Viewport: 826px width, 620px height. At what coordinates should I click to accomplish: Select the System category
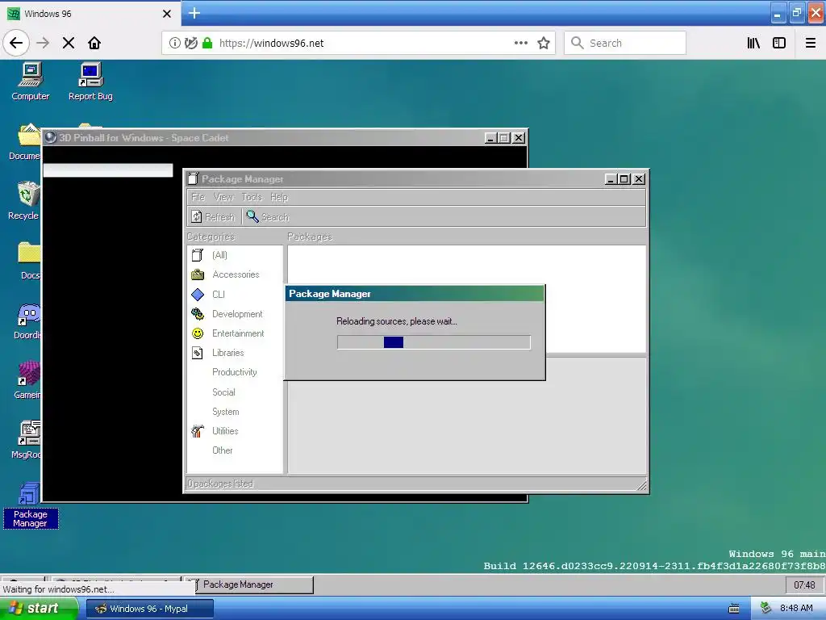226,412
